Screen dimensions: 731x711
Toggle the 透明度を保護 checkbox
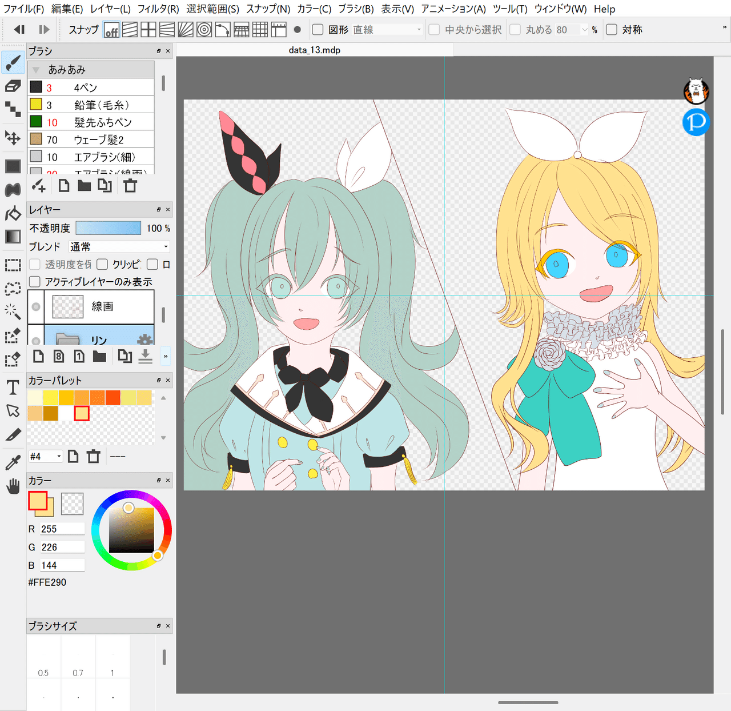[x=35, y=264]
